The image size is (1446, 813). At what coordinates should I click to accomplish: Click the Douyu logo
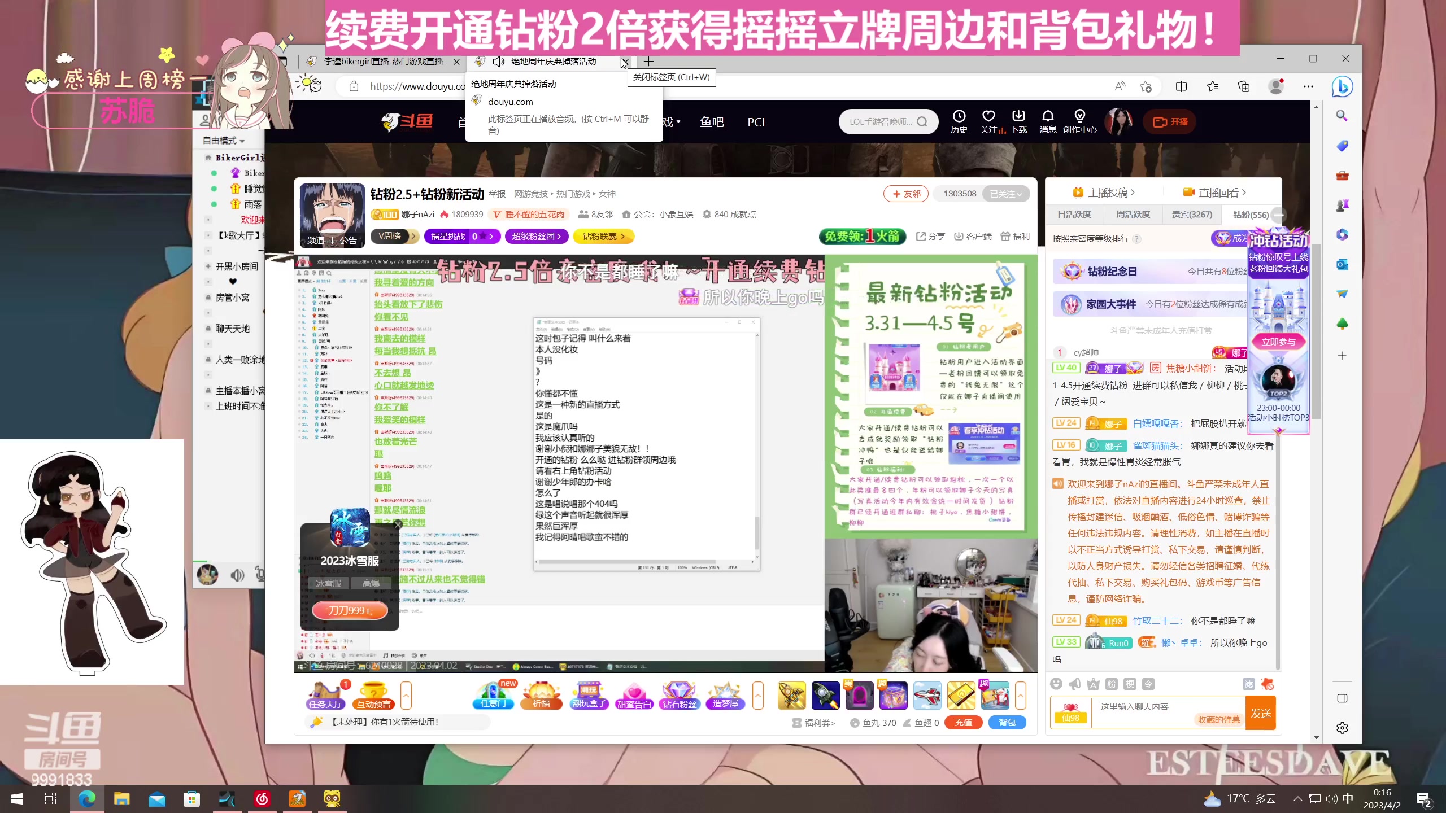(407, 121)
